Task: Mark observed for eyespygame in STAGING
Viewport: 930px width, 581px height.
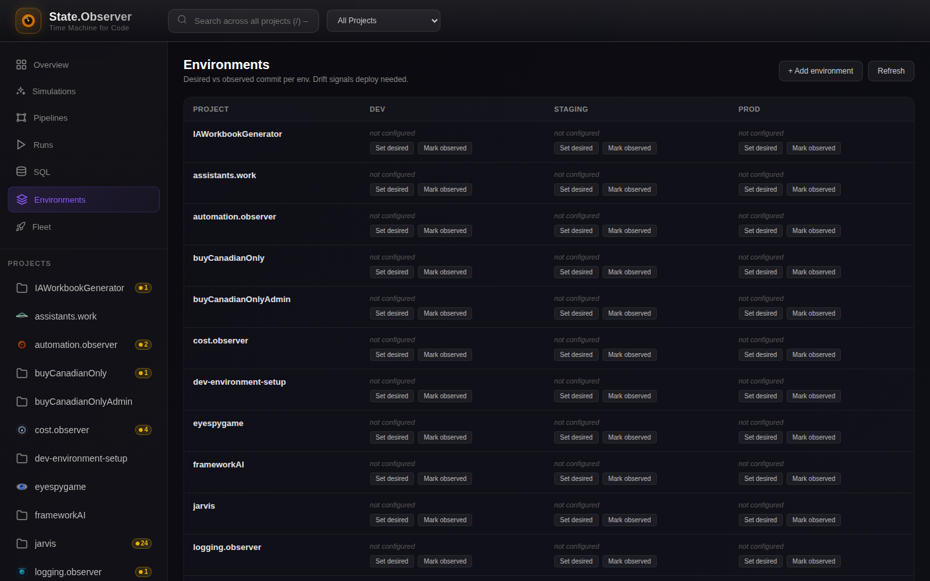Action: pyautogui.click(x=630, y=438)
